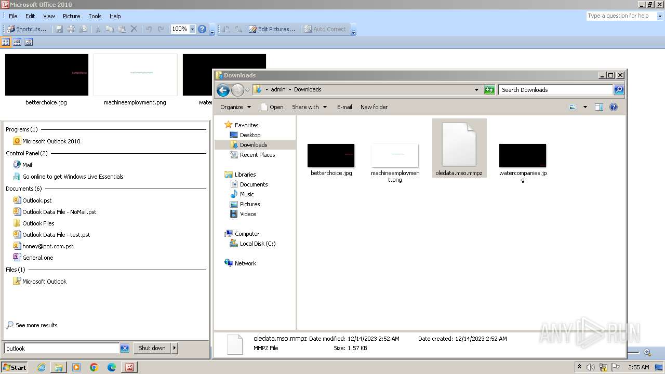Click Open in the Explorer toolbar

(x=272, y=107)
